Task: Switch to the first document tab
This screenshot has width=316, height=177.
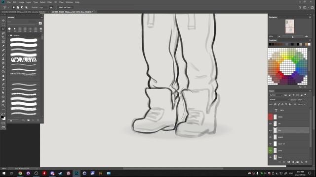Action: pyautogui.click(x=23, y=12)
